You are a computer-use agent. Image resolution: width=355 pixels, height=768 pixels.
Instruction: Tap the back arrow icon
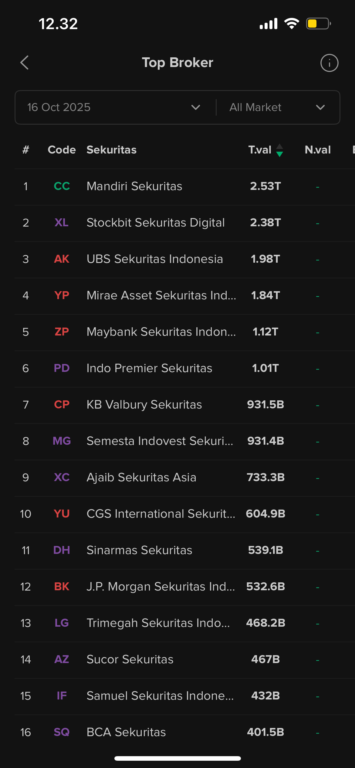pyautogui.click(x=25, y=63)
